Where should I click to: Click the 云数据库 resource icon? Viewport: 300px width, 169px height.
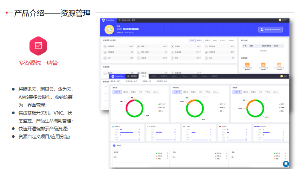pos(105,52)
